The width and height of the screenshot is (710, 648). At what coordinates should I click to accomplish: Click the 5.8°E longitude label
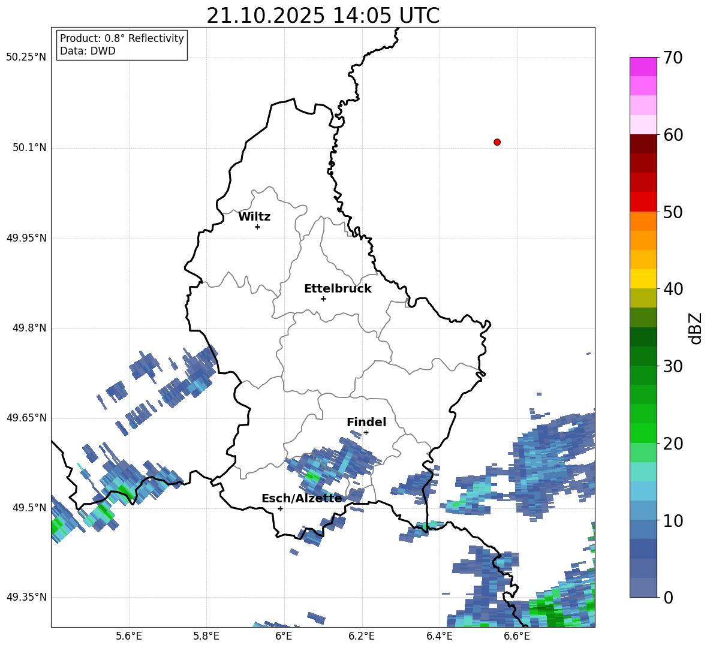(206, 636)
